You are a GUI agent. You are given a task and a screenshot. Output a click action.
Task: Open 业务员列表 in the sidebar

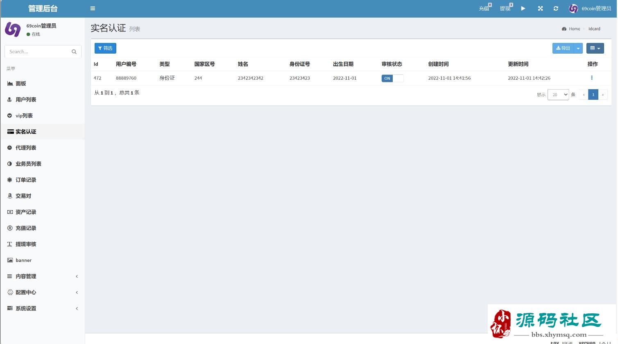pos(43,164)
